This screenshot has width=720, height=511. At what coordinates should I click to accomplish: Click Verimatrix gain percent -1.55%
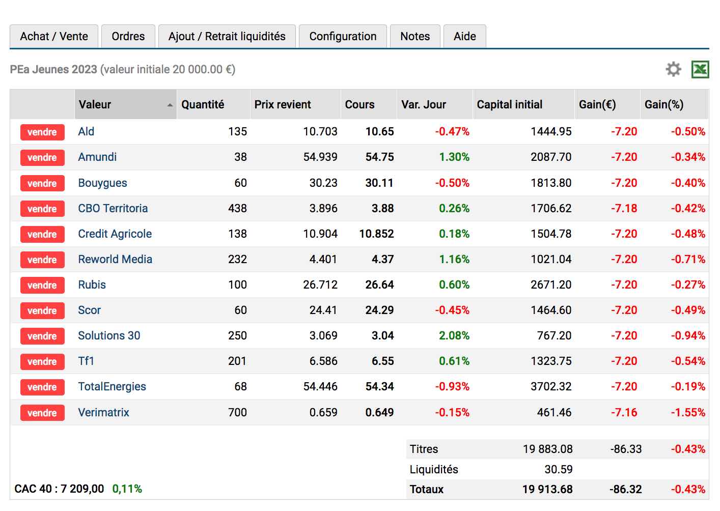pos(688,412)
